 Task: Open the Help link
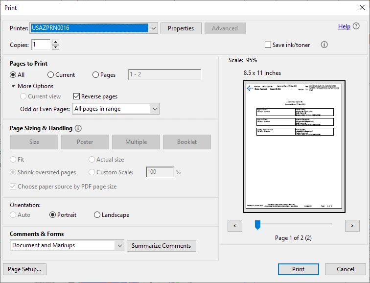tap(344, 26)
